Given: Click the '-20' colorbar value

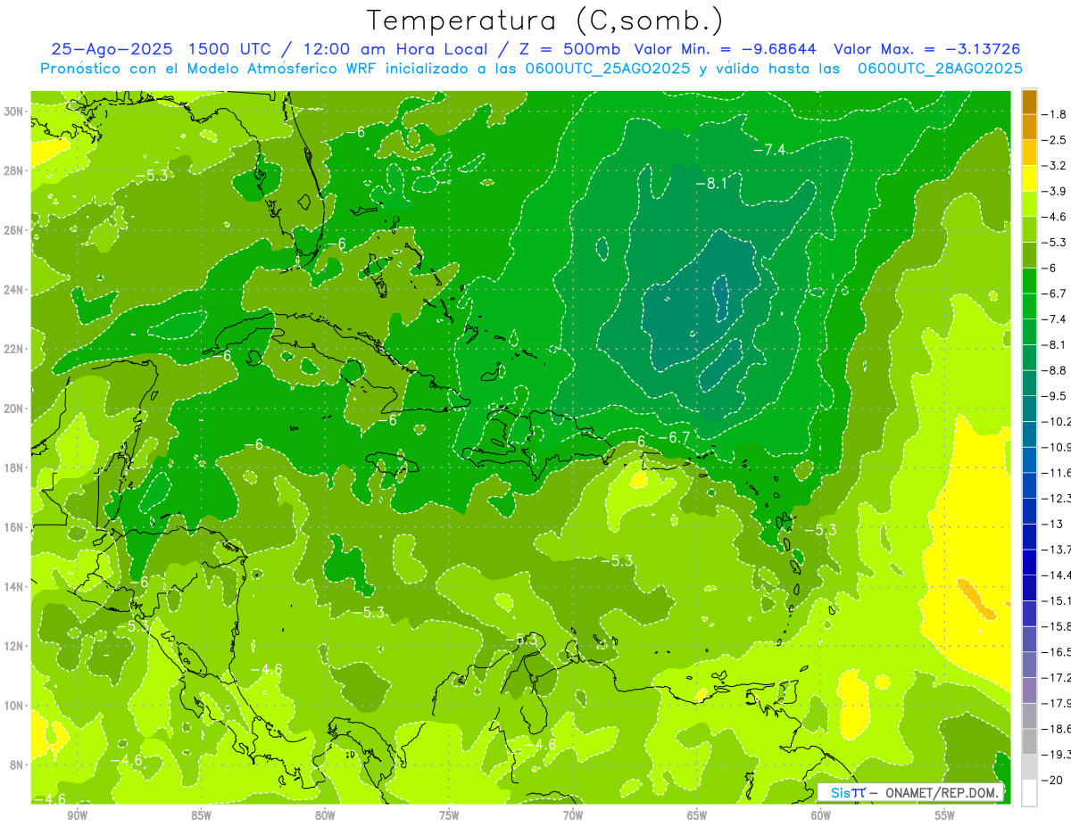Looking at the screenshot, I should (1053, 780).
